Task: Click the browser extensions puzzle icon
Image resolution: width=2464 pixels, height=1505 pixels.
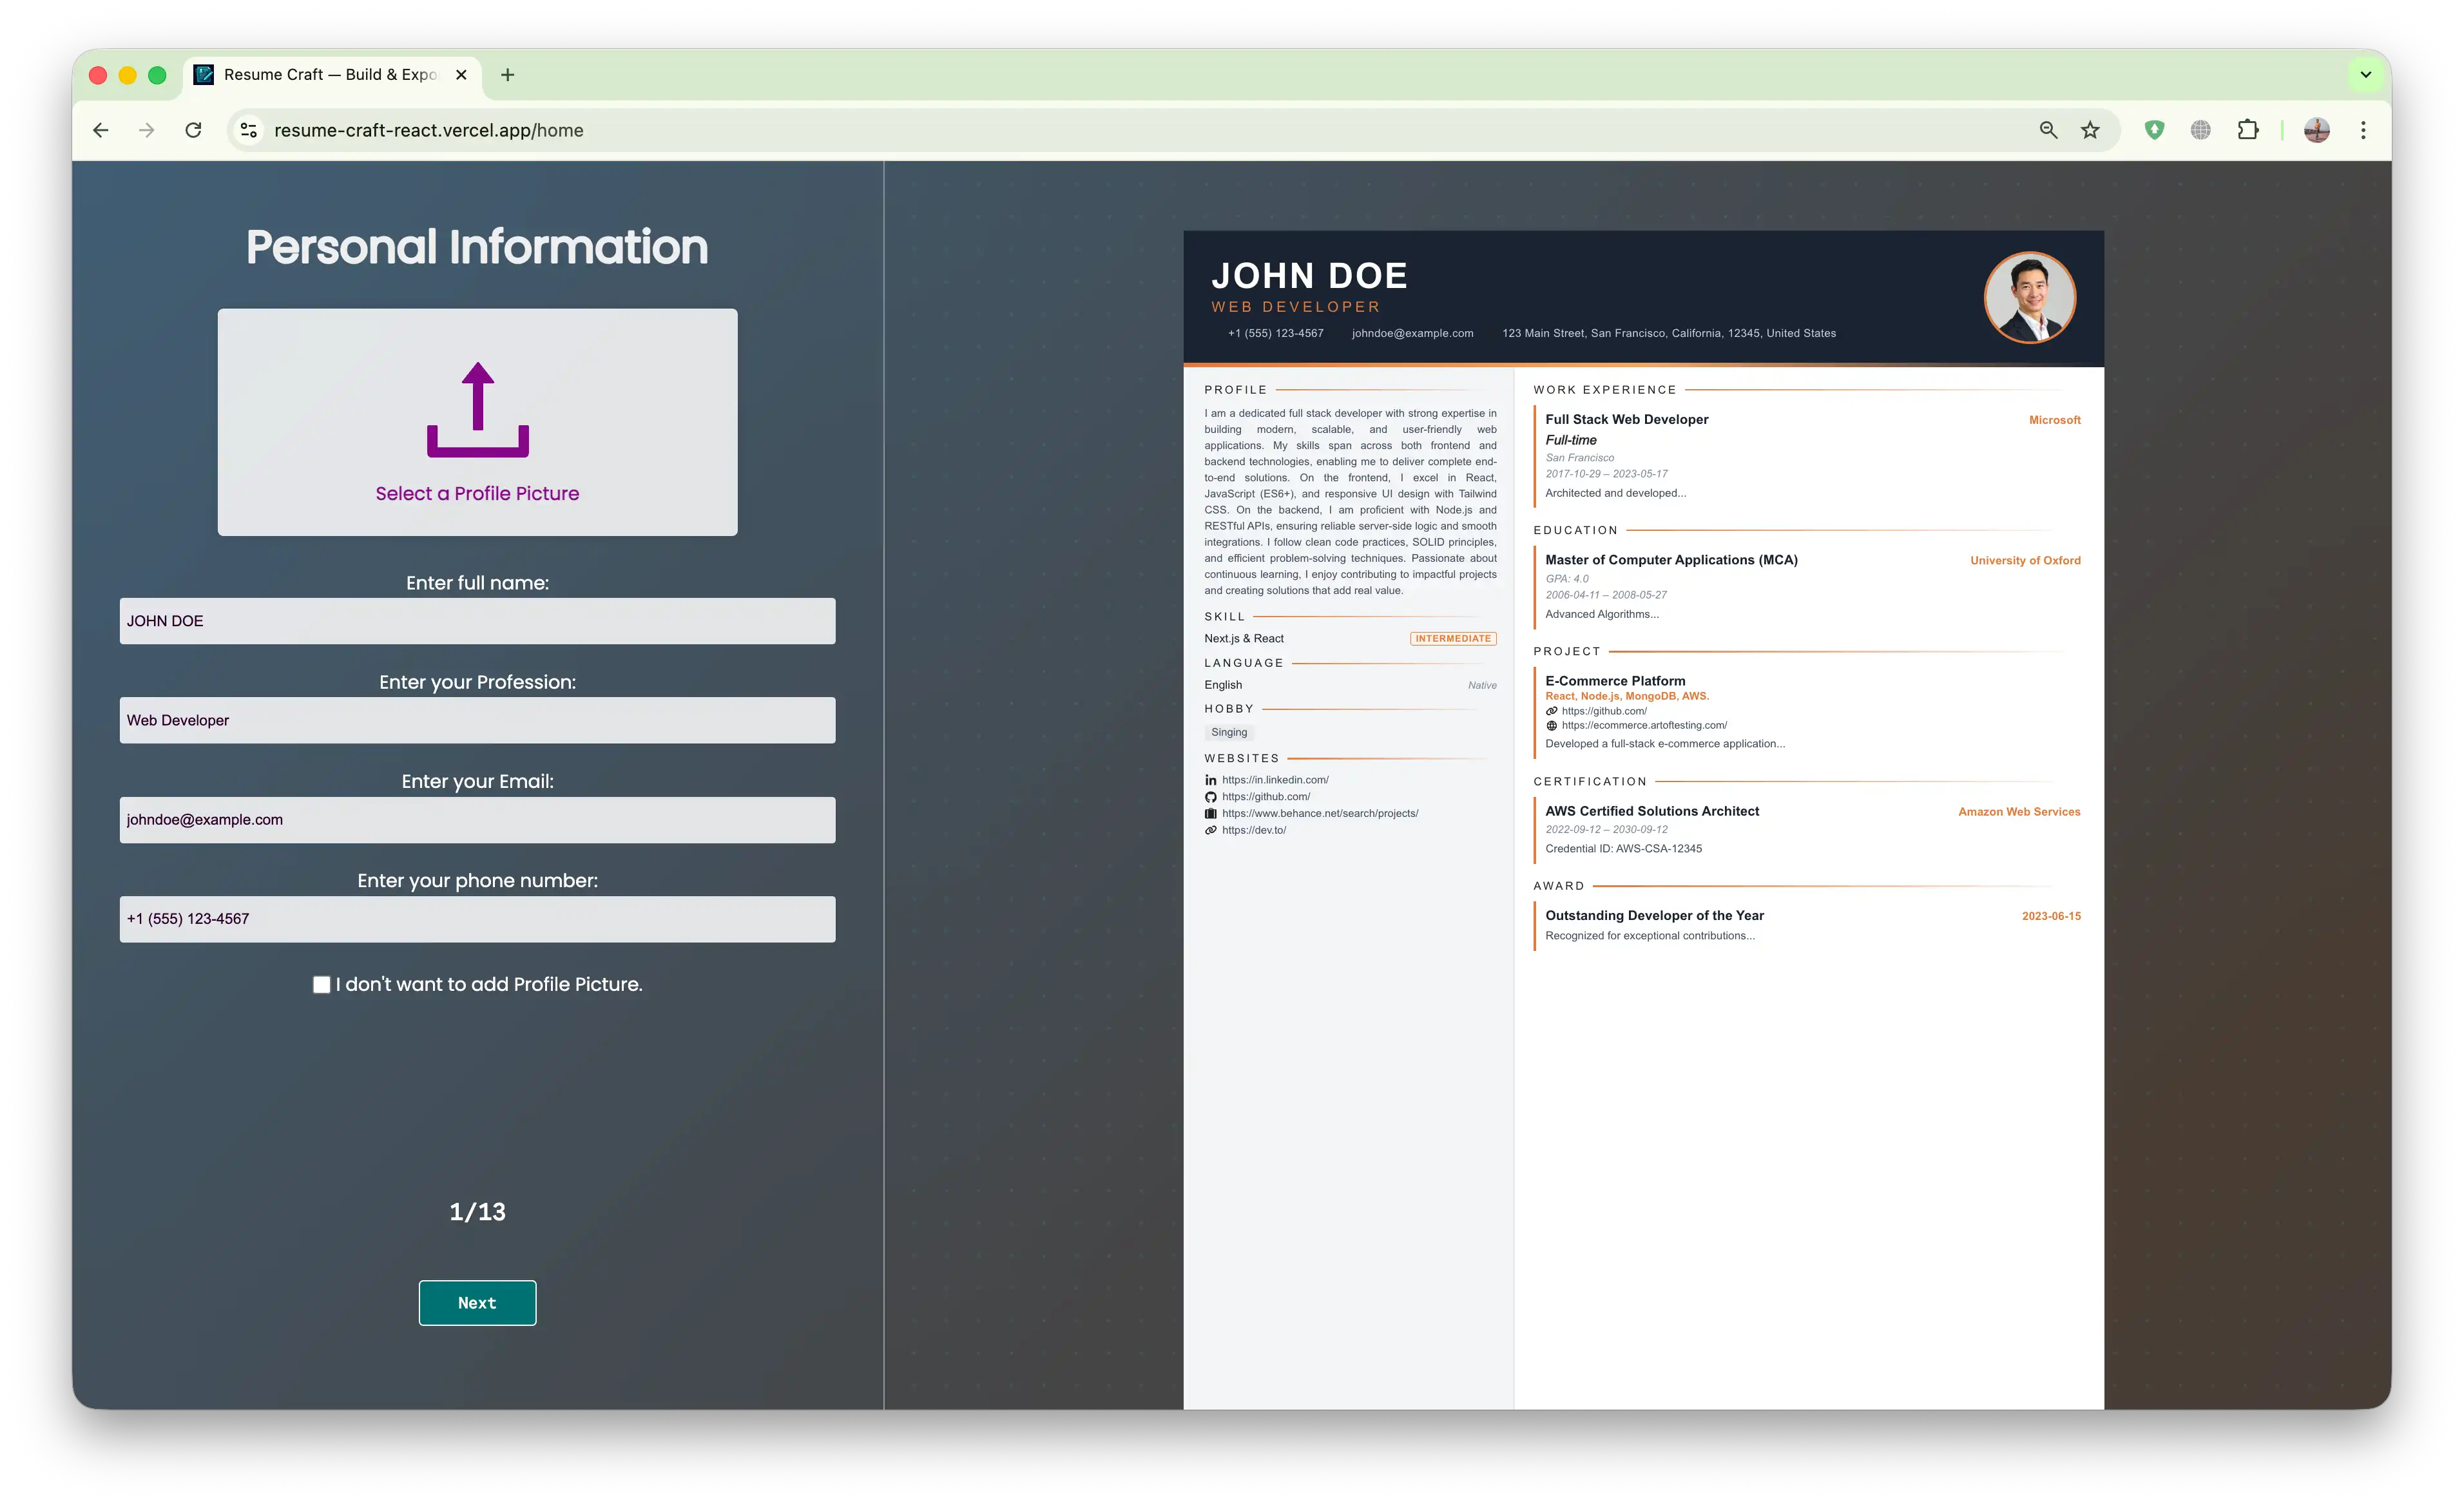Action: tap(2248, 130)
